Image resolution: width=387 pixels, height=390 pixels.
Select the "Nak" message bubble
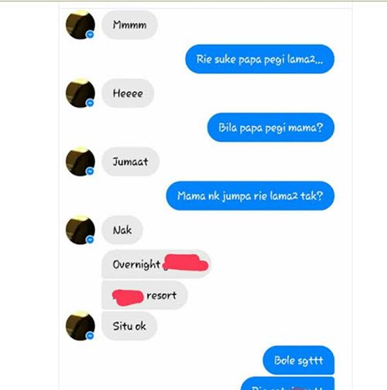coord(122,230)
